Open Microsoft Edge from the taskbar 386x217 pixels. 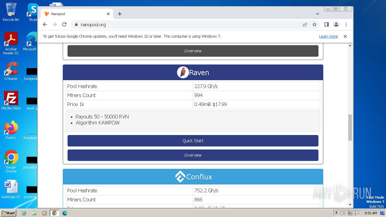[x=65, y=213]
